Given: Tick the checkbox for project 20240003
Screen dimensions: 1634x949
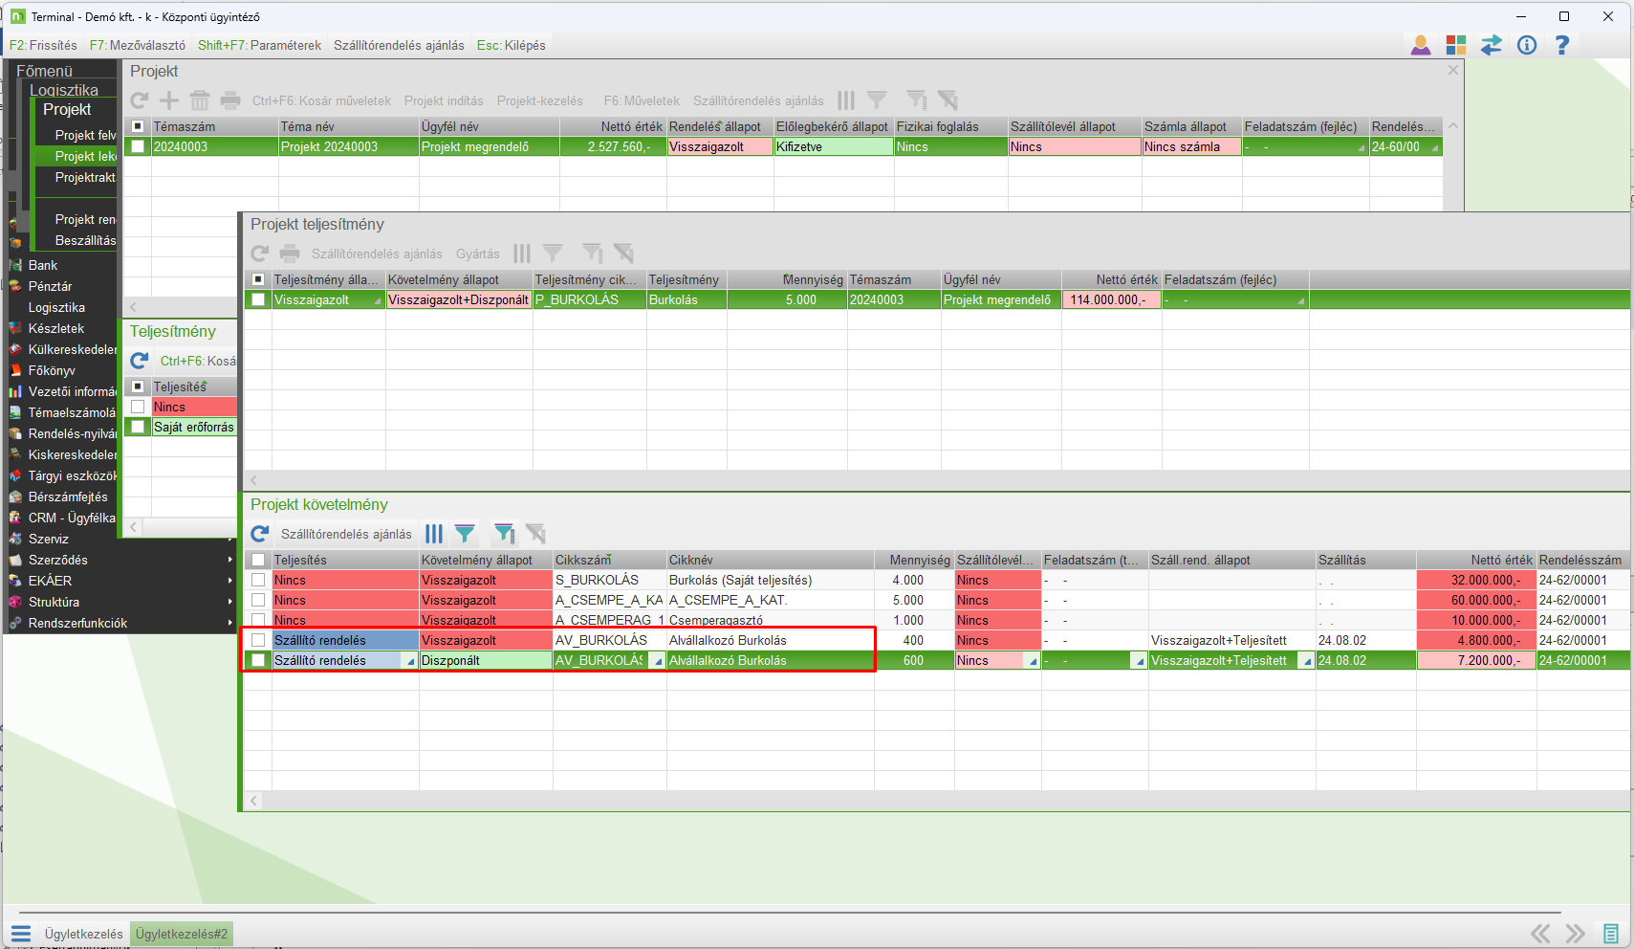Looking at the screenshot, I should pos(139,146).
